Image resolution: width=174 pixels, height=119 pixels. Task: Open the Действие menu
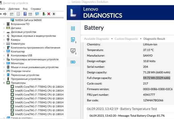[14, 9]
